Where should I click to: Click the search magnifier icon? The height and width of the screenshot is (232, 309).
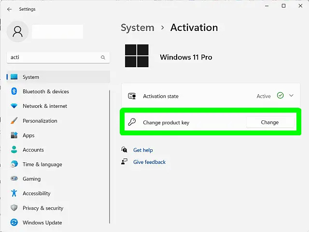[103, 58]
